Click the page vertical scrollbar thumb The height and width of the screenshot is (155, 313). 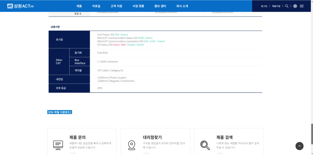[312, 134]
